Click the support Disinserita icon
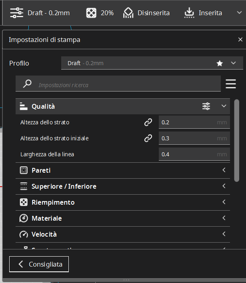Image resolution: width=246 pixels, height=283 pixels. click(x=128, y=13)
